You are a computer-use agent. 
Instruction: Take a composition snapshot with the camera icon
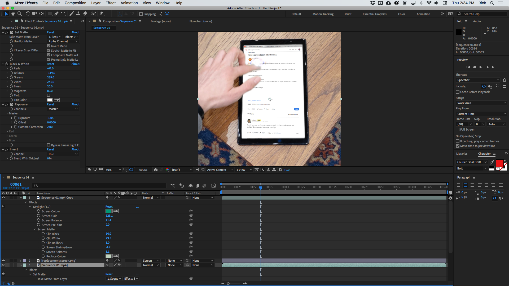coord(156,170)
